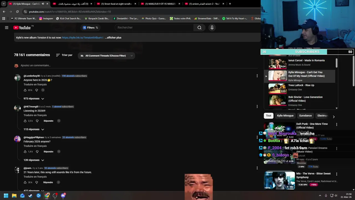Open File Explorer from the taskbar
This screenshot has width=355, height=200.
[14, 196]
